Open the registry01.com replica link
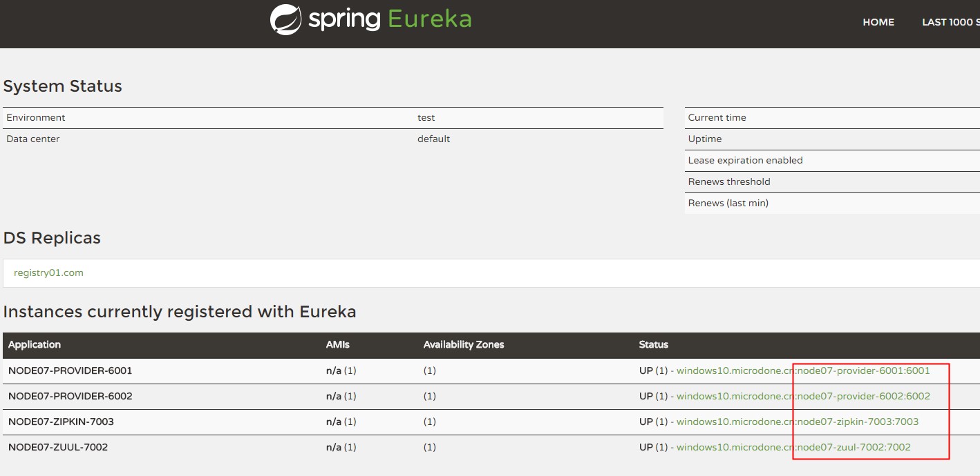 (x=48, y=272)
